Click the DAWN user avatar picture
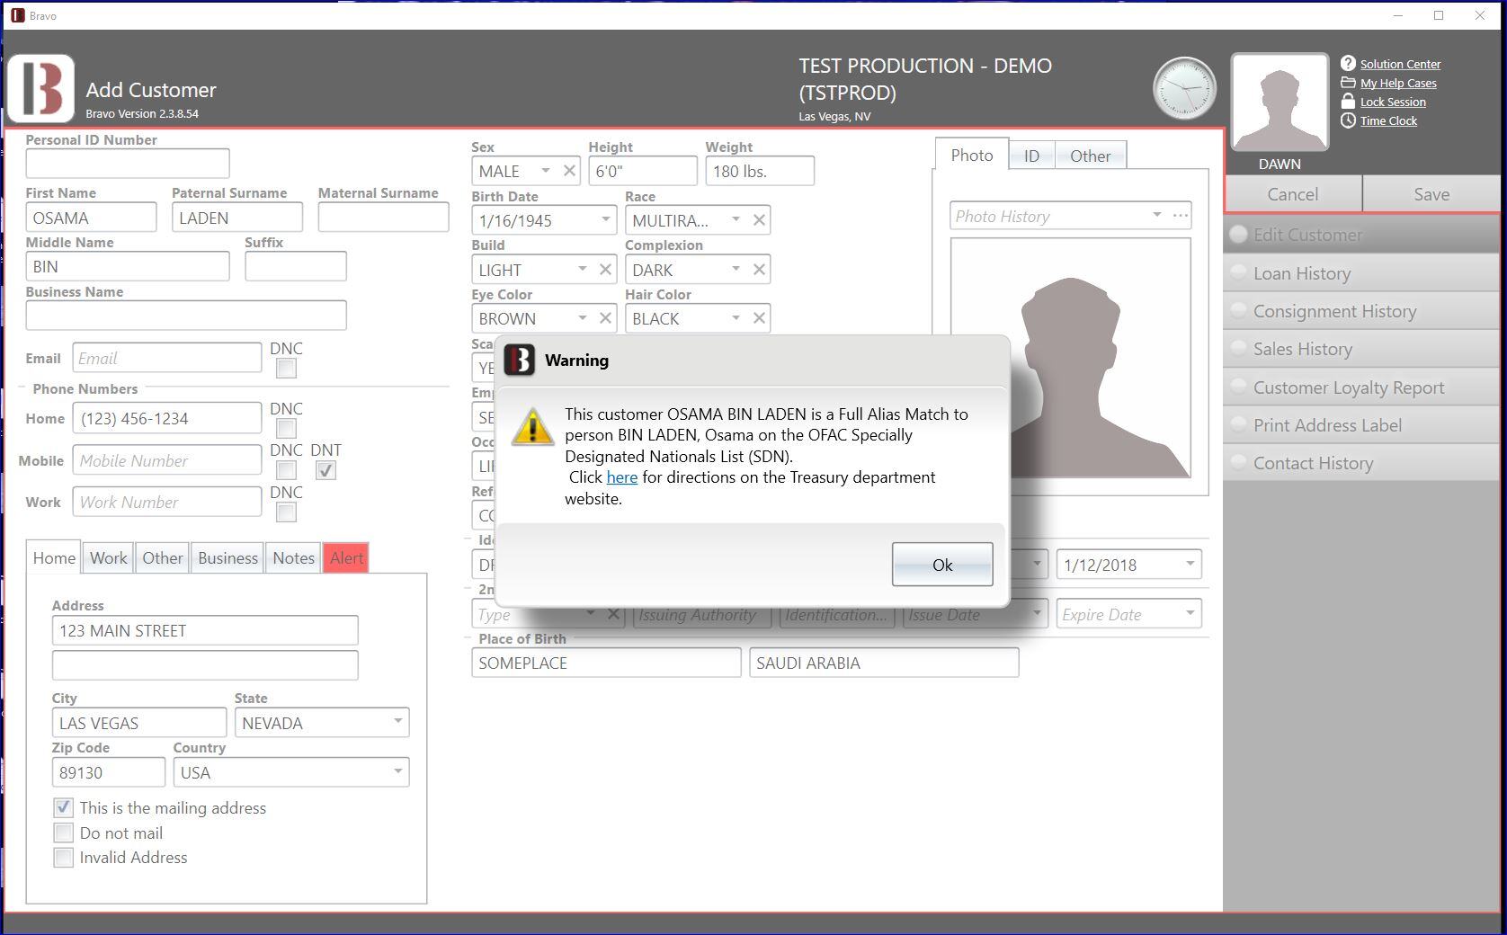 coord(1280,102)
